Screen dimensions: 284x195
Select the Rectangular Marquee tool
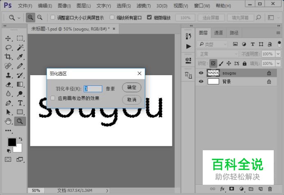[x=20, y=39]
